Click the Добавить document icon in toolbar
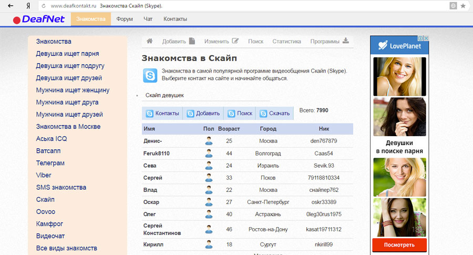This screenshot has width=473, height=255. coord(192,41)
